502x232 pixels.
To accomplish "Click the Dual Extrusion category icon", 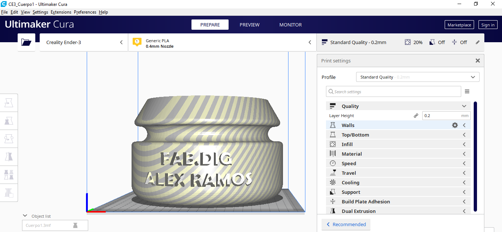I will pyautogui.click(x=333, y=211).
